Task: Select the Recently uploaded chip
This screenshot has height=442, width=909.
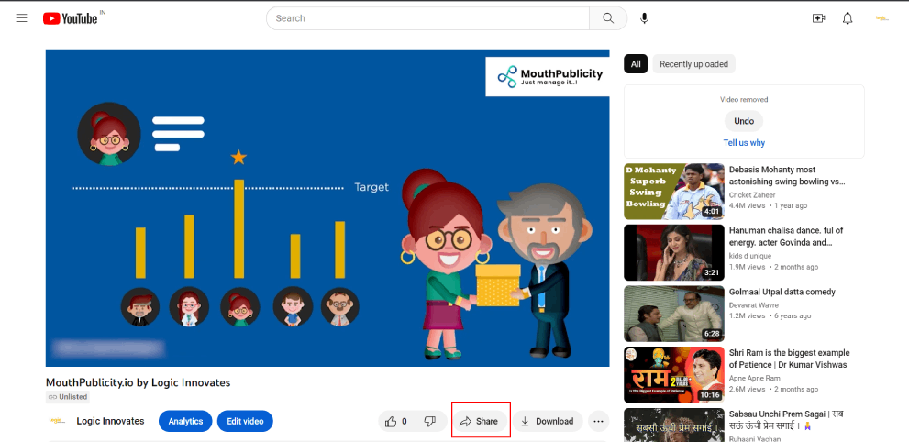Action: [x=694, y=64]
